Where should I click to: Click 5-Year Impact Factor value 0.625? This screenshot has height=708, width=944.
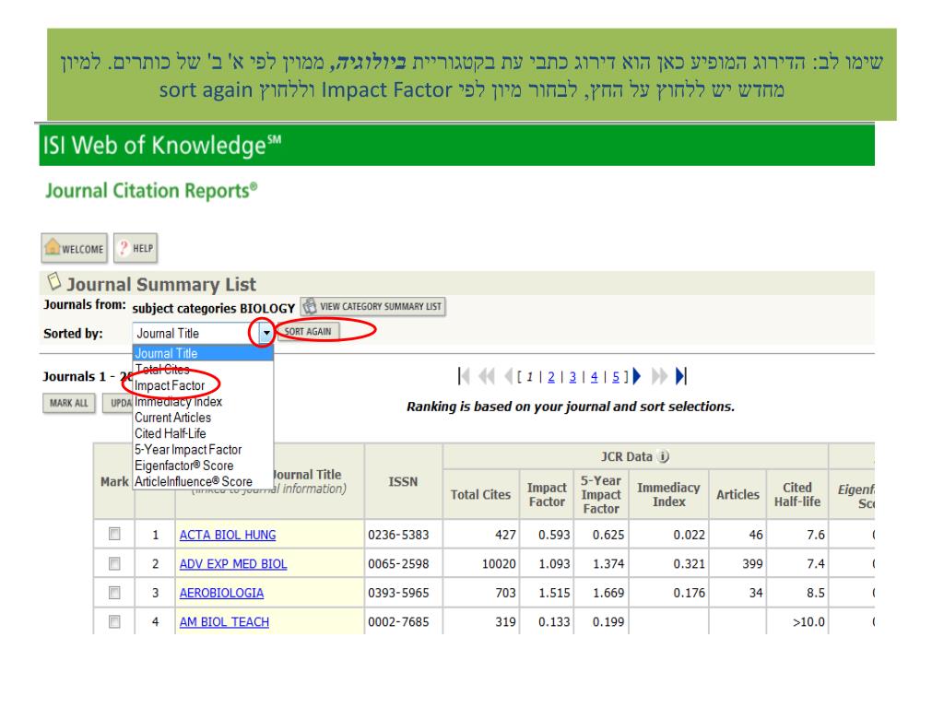(608, 535)
